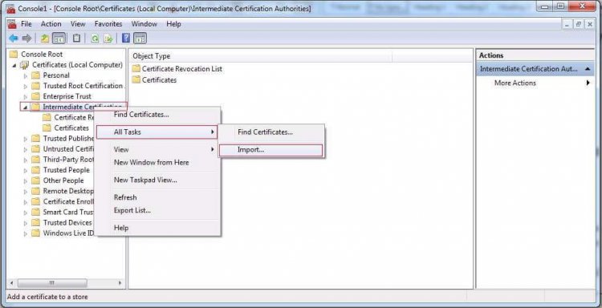602x308 pixels.
Task: Click the Export List toolbar icon
Action: tap(108, 38)
